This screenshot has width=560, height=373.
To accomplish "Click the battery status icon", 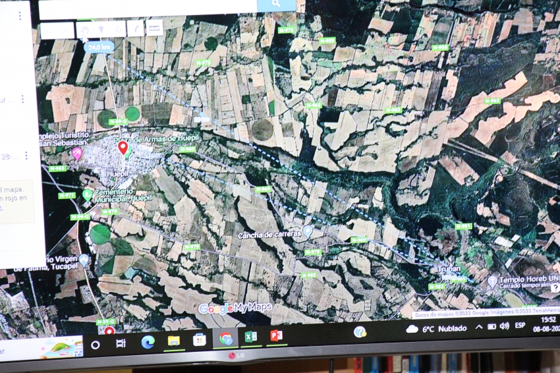I will click(491, 327).
